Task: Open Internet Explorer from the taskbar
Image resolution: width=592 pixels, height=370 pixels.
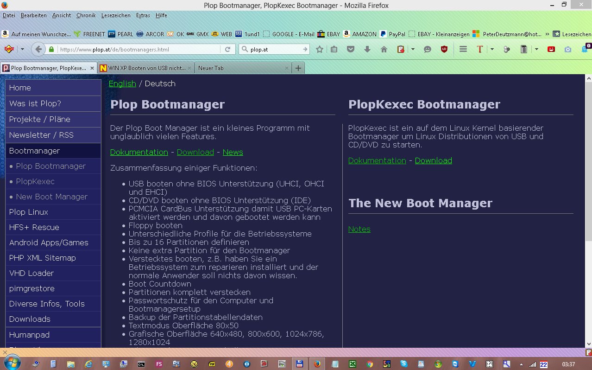Action: pos(88,364)
